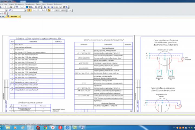Expand the current layer dropdown arrow
The image size is (195, 130).
pos(25,10)
